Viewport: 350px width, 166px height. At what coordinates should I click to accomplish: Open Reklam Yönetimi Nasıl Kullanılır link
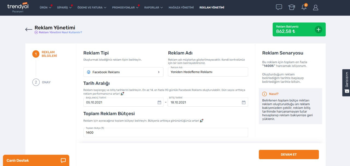pos(60,32)
